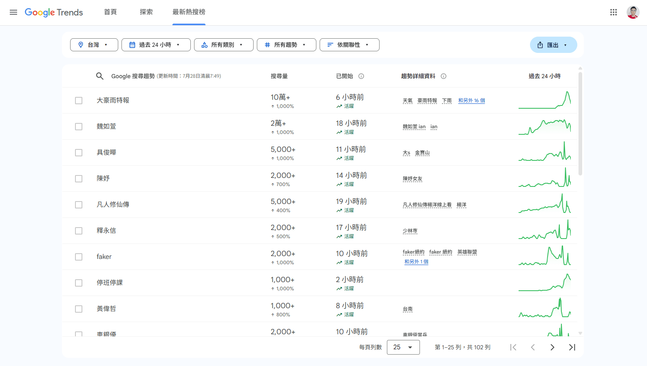
Task: Open the rows per page 25 dropdown
Action: point(403,347)
